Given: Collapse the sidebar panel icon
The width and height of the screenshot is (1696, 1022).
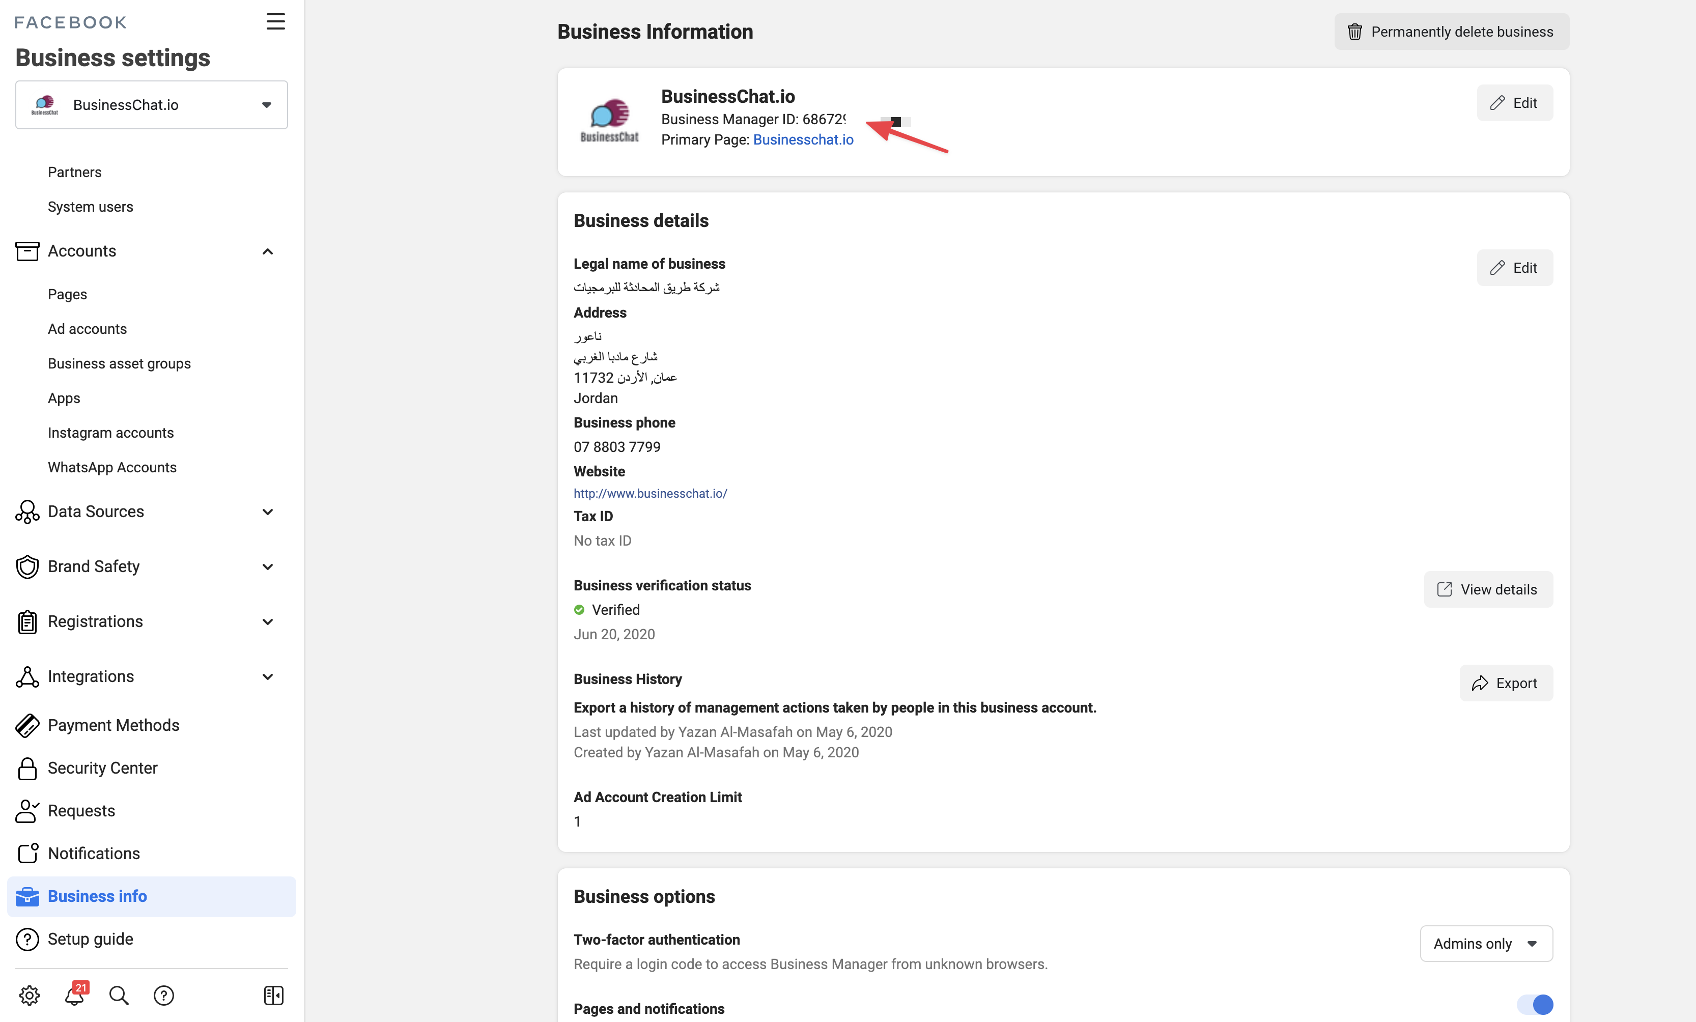Looking at the screenshot, I should [x=273, y=995].
